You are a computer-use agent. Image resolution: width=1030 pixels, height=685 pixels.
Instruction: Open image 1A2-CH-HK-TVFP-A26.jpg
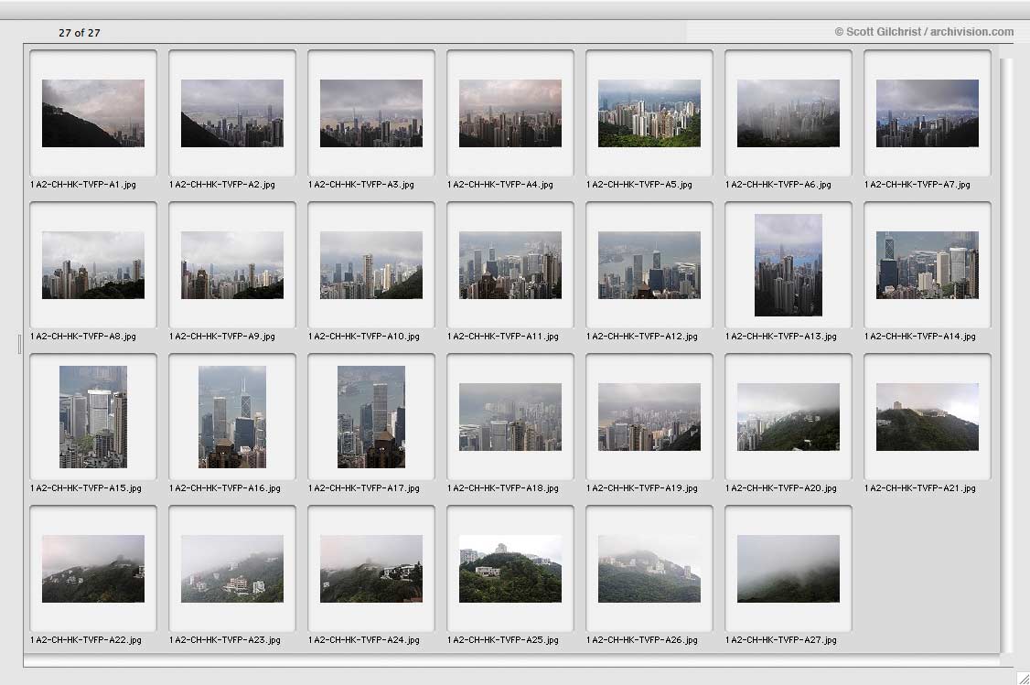(x=649, y=569)
